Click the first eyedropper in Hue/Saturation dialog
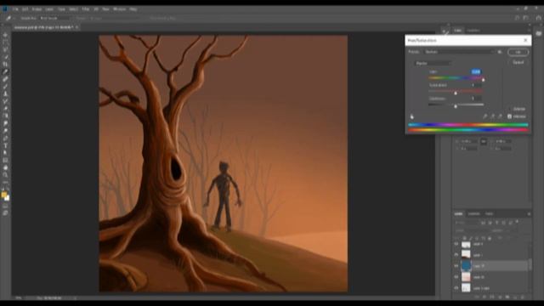 [x=485, y=116]
